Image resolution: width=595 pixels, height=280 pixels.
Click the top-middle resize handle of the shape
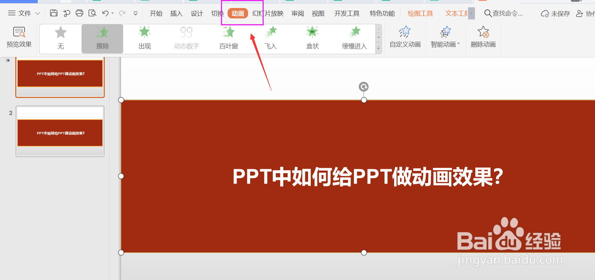tap(364, 100)
